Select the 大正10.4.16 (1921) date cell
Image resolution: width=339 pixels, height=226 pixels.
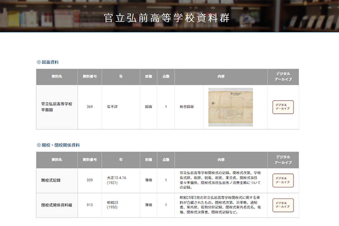pyautogui.click(x=121, y=181)
